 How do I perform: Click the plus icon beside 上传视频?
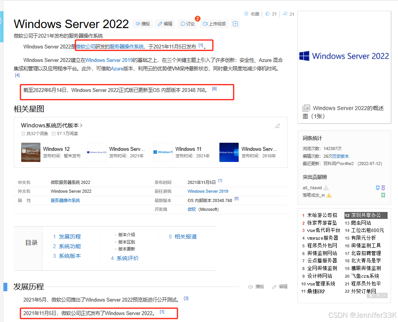[x=235, y=24]
